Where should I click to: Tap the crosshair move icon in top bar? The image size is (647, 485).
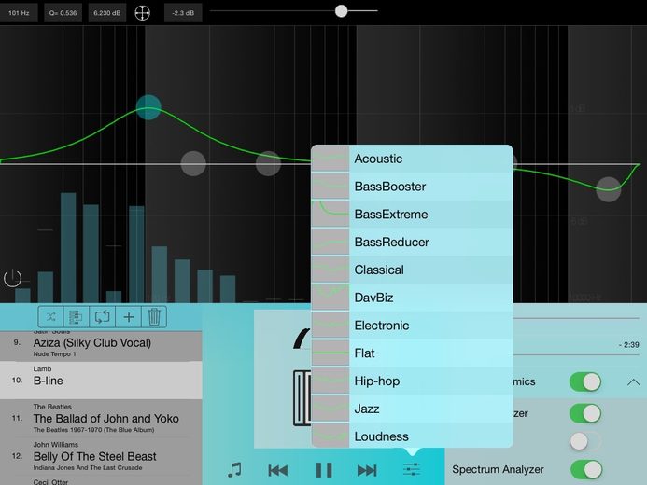pyautogui.click(x=142, y=13)
